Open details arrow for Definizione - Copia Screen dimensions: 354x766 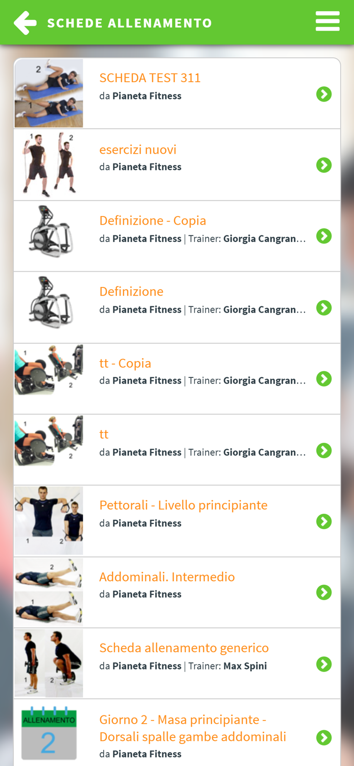[x=324, y=236]
